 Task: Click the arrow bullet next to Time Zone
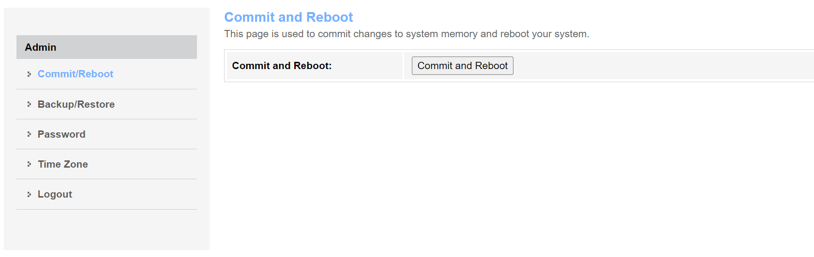[x=29, y=164]
